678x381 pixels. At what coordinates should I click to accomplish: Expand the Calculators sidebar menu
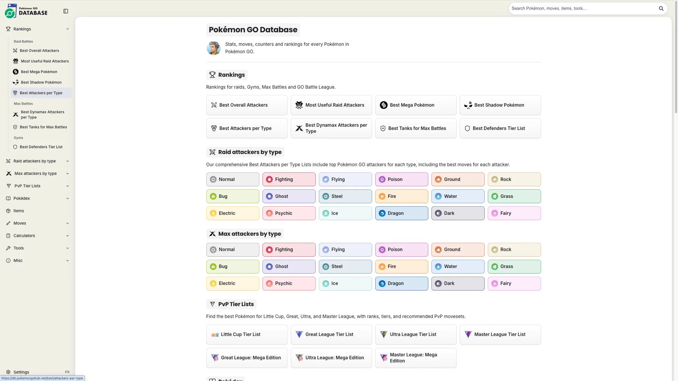[x=37, y=236]
